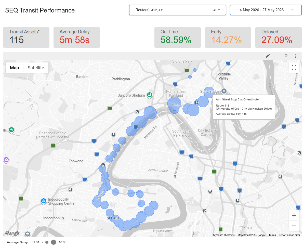Image resolution: width=304 pixels, height=247 pixels.
Task: Click the Indooroopilly suburb label
Action: coord(54,218)
